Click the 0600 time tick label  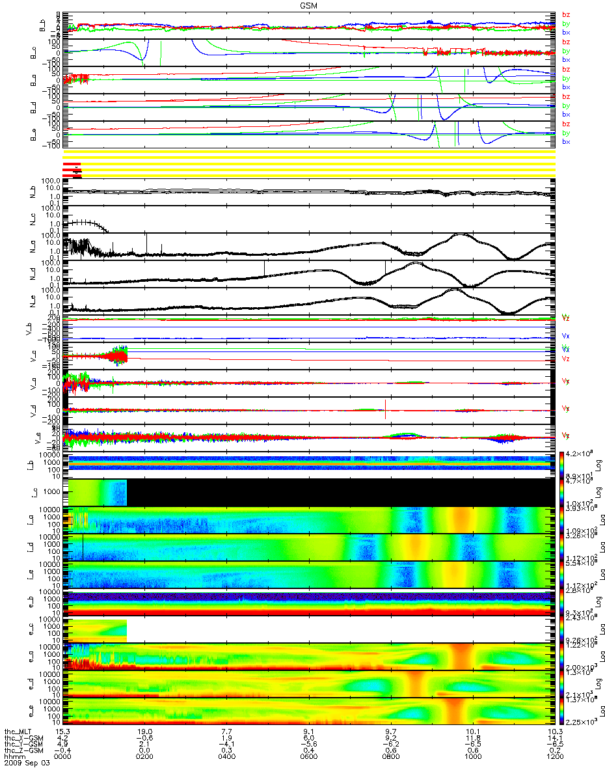pyautogui.click(x=308, y=758)
